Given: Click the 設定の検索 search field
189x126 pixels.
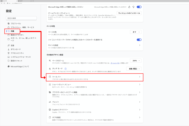Looking at the screenshot, I should [21, 18].
